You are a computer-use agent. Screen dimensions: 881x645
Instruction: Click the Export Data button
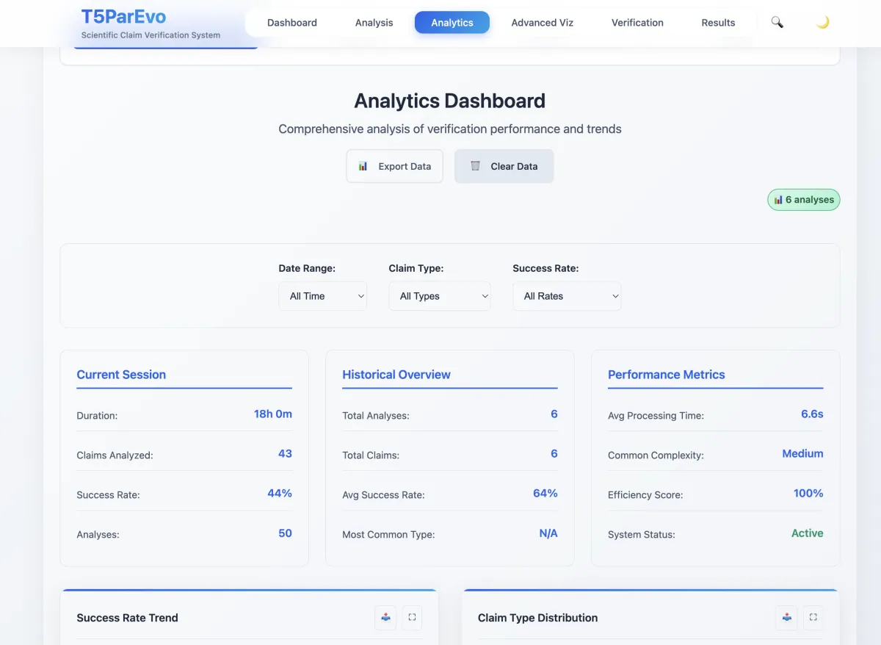click(395, 166)
